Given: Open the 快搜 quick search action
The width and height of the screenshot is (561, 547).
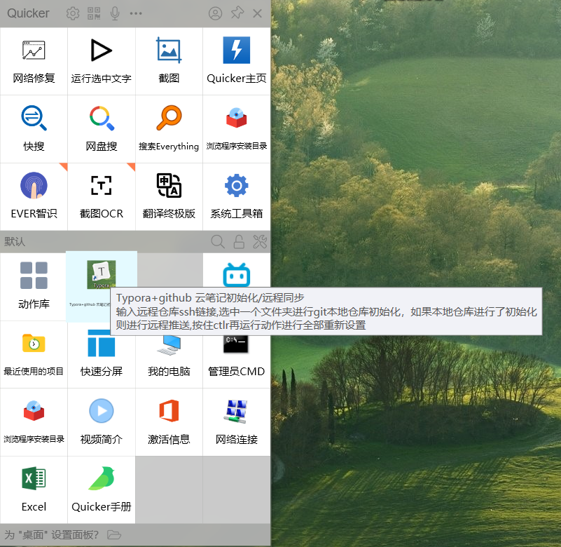Looking at the screenshot, I should (34, 129).
